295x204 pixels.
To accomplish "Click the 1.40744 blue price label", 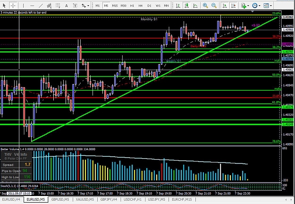I will coord(288,59).
